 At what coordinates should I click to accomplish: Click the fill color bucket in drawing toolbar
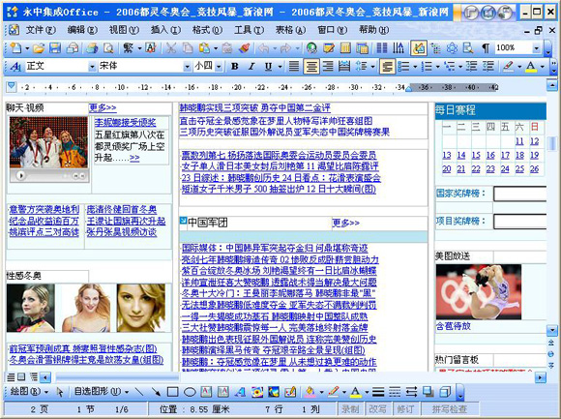(x=310, y=392)
